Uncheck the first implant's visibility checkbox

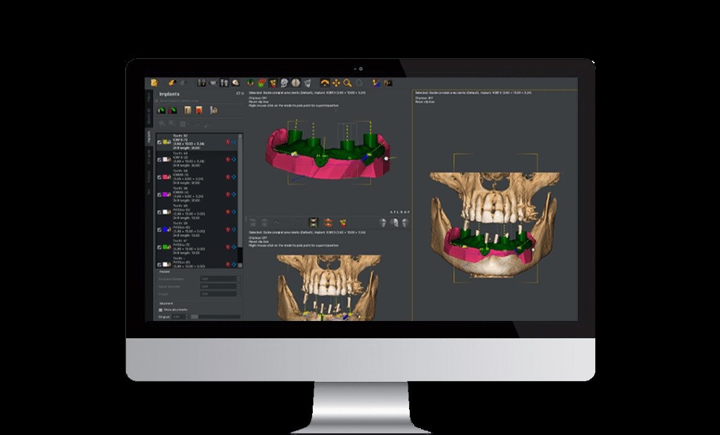click(x=160, y=142)
